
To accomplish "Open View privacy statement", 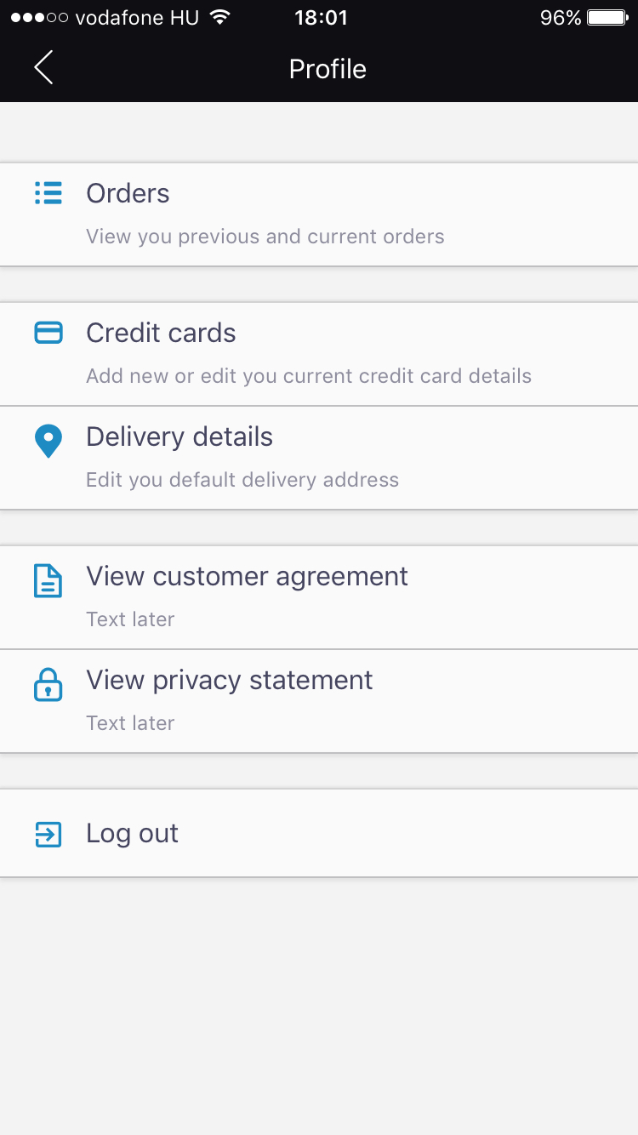I will coord(230,681).
